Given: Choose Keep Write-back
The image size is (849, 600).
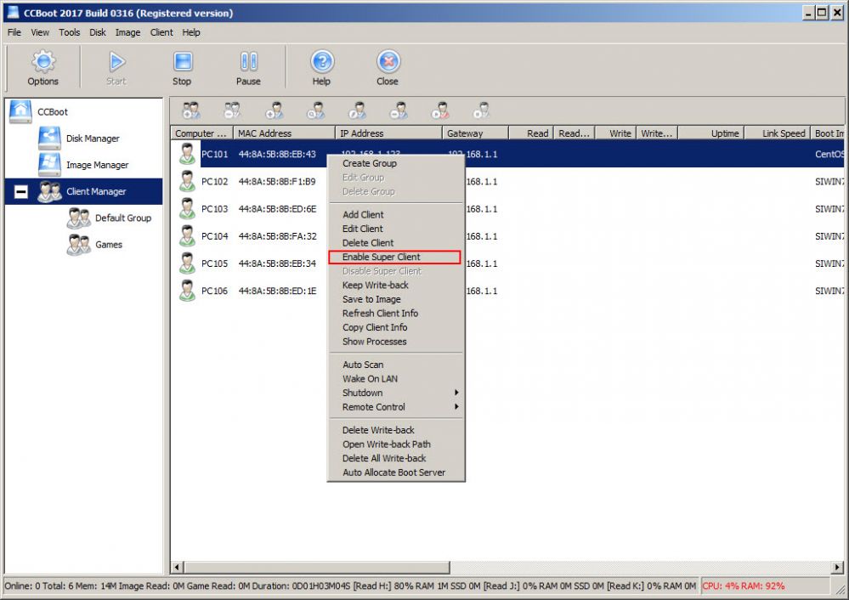Looking at the screenshot, I should 396,285.
